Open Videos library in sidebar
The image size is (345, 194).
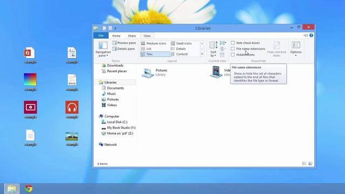(x=109, y=105)
